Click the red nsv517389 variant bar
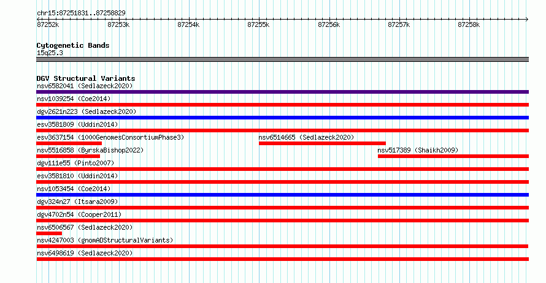546x283 pixels. pos(453,156)
